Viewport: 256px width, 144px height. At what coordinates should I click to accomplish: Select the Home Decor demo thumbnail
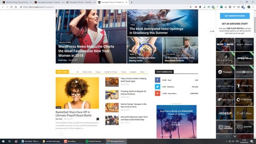(244, 72)
